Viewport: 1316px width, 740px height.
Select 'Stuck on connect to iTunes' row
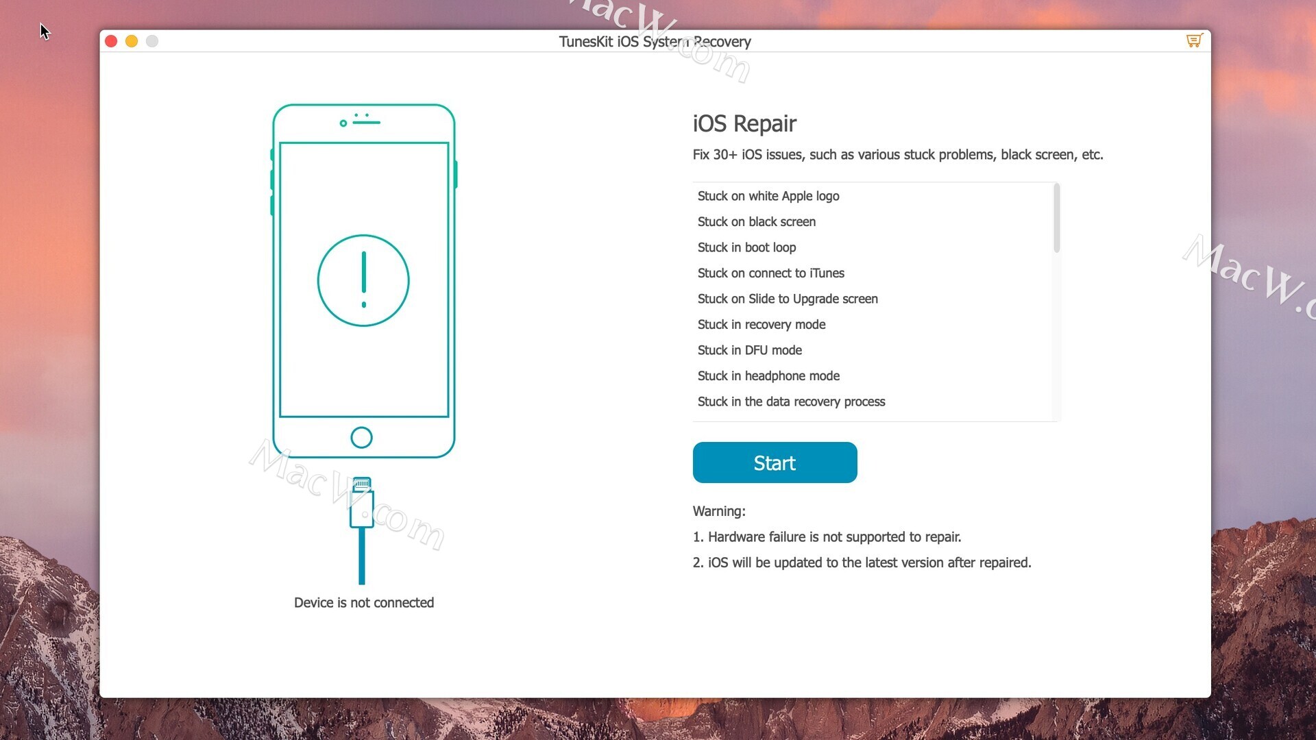pos(771,273)
